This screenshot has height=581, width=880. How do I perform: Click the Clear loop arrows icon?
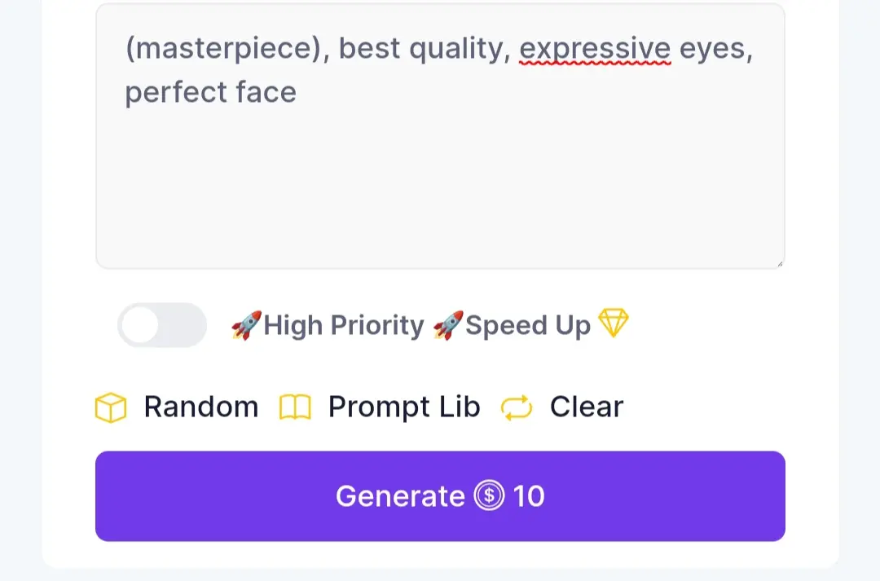click(x=517, y=407)
